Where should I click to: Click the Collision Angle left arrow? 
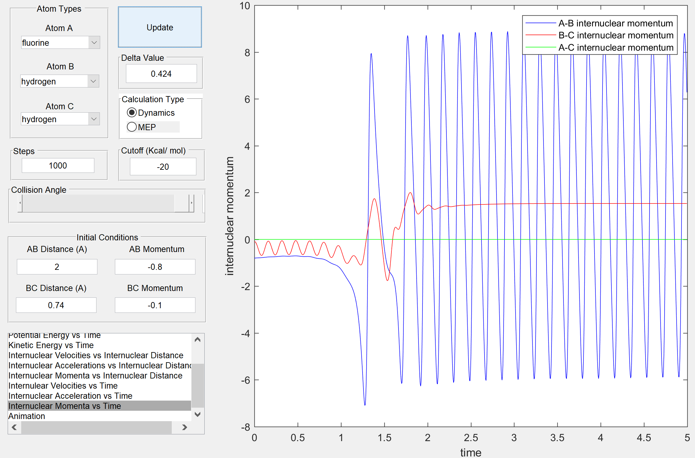pyautogui.click(x=20, y=203)
